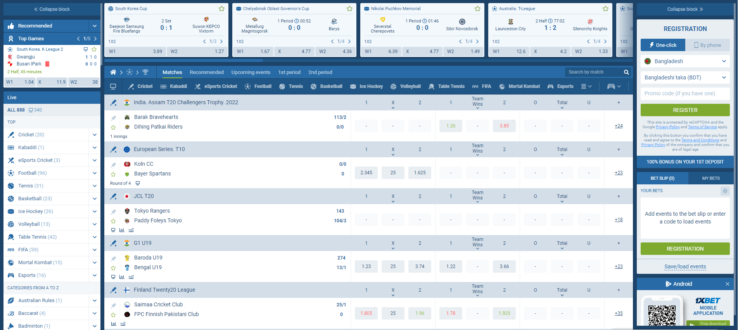Open the Terms and Conditions link
The width and height of the screenshot is (738, 330).
tap(700, 140)
